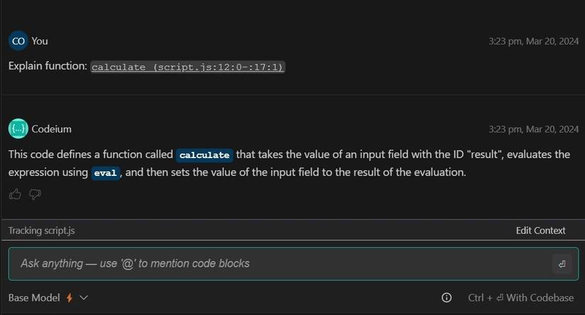Click the CO user avatar
This screenshot has height=315, width=585.
18,41
